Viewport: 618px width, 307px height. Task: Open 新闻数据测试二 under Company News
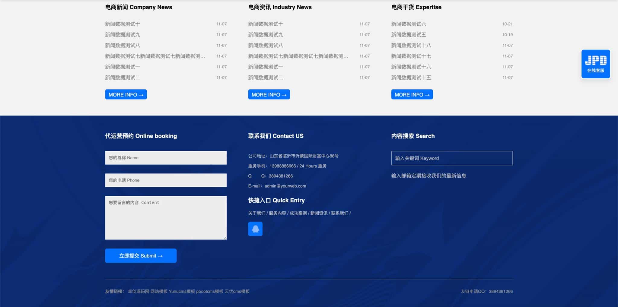(123, 78)
